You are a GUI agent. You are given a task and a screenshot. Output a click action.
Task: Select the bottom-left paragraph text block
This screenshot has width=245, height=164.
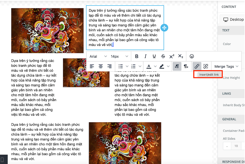(x=47, y=142)
